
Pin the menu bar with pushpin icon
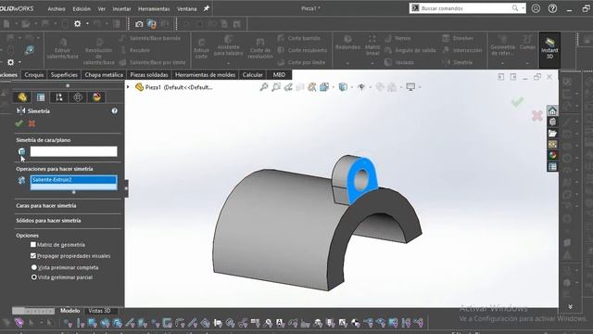[206, 8]
